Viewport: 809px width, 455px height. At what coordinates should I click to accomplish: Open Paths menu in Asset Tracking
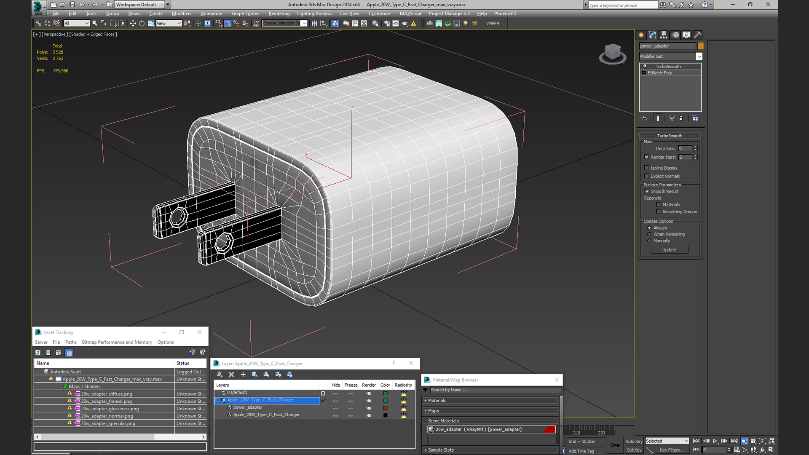[71, 342]
